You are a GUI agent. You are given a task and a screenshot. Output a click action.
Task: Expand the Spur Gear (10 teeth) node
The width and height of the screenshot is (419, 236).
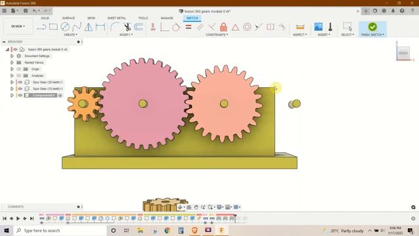pyautogui.click(x=12, y=88)
